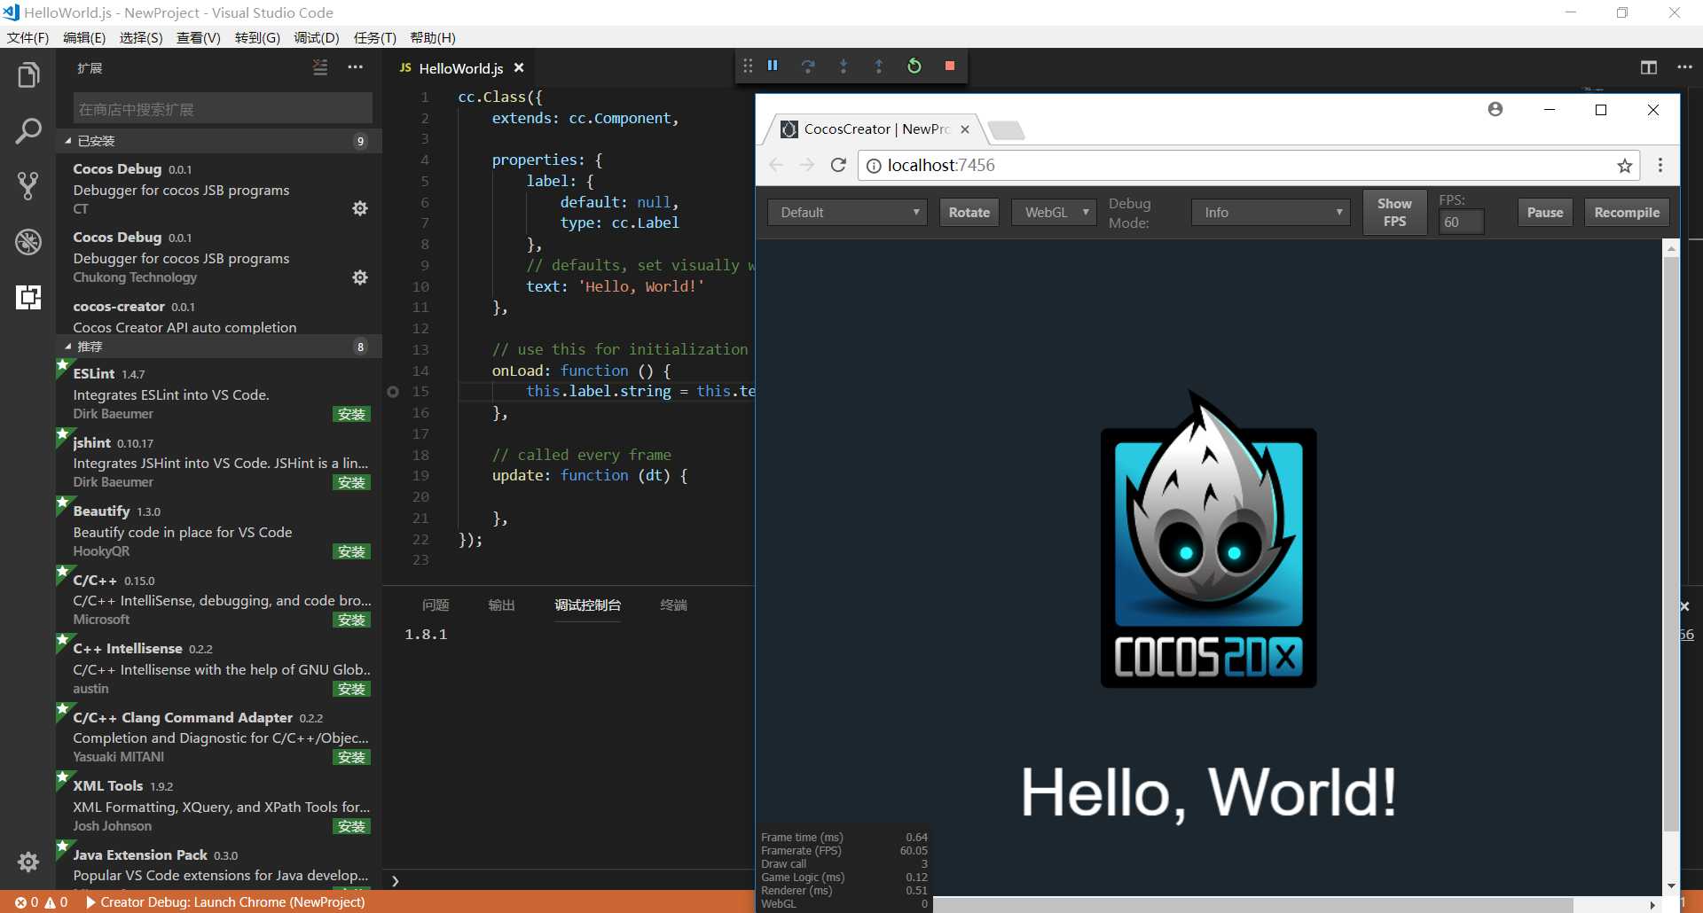1703x913 pixels.
Task: Toggle Show FPS button in preview
Action: [x=1394, y=213]
